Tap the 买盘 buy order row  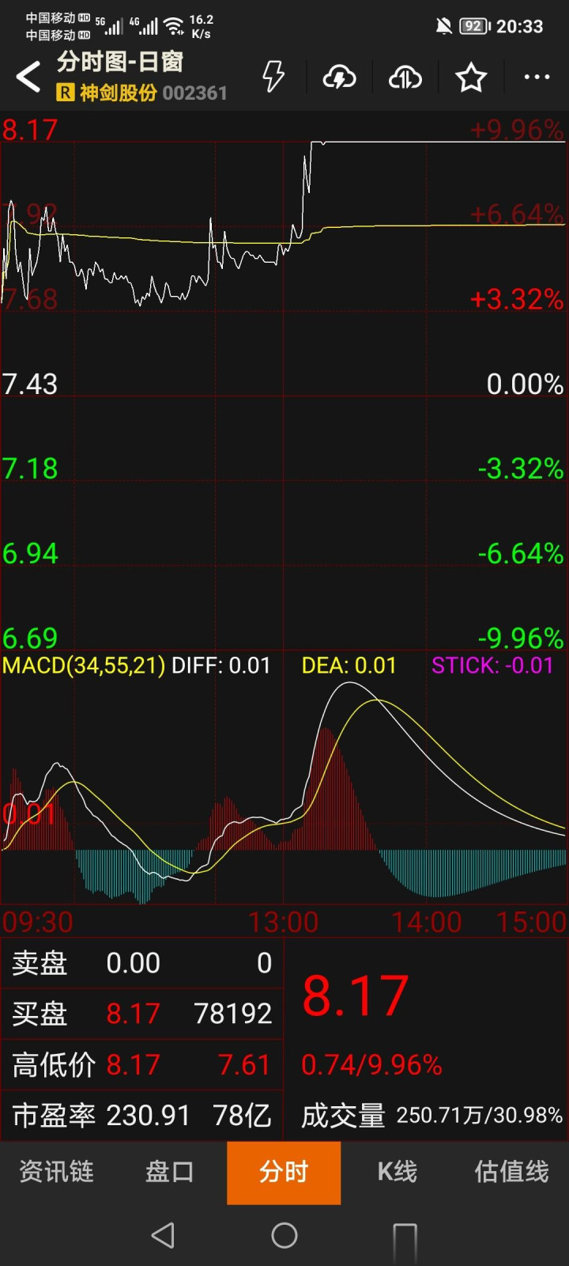142,1014
